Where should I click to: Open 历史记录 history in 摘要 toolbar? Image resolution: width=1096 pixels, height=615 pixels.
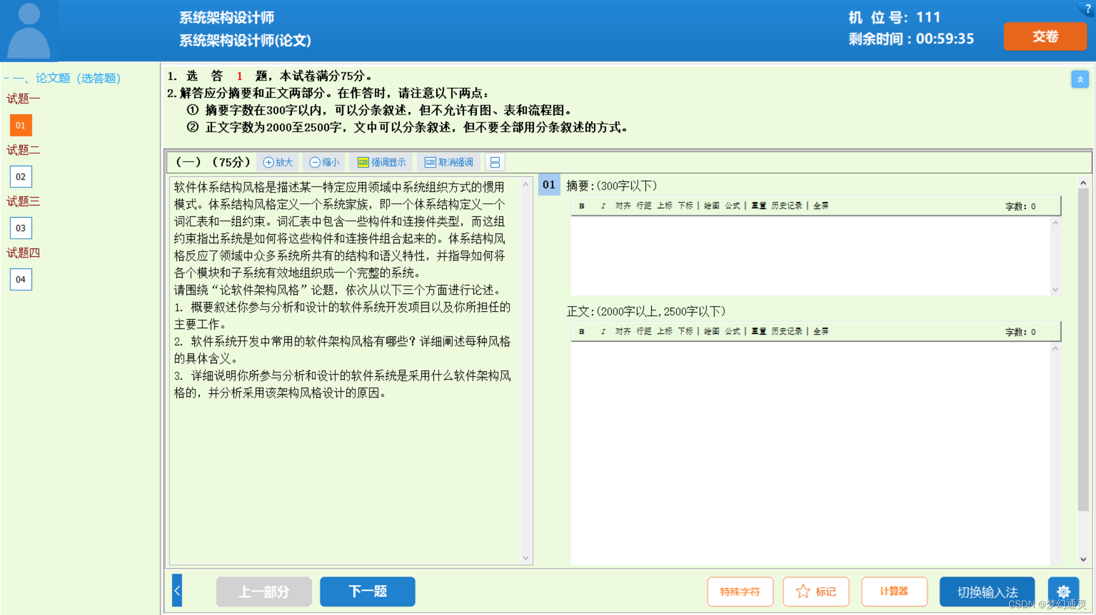pos(787,206)
